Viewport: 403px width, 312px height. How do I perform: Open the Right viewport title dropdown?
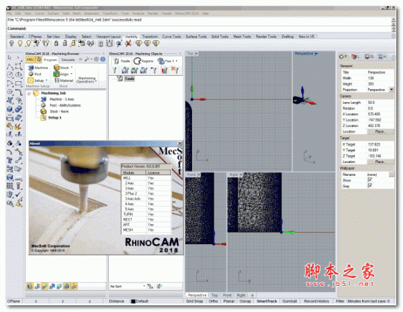tap(241, 174)
